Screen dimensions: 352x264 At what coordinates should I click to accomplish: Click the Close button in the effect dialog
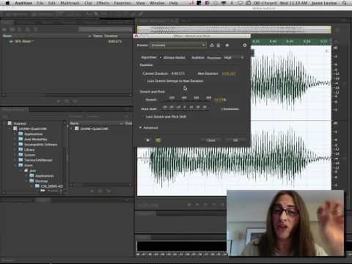pyautogui.click(x=210, y=140)
